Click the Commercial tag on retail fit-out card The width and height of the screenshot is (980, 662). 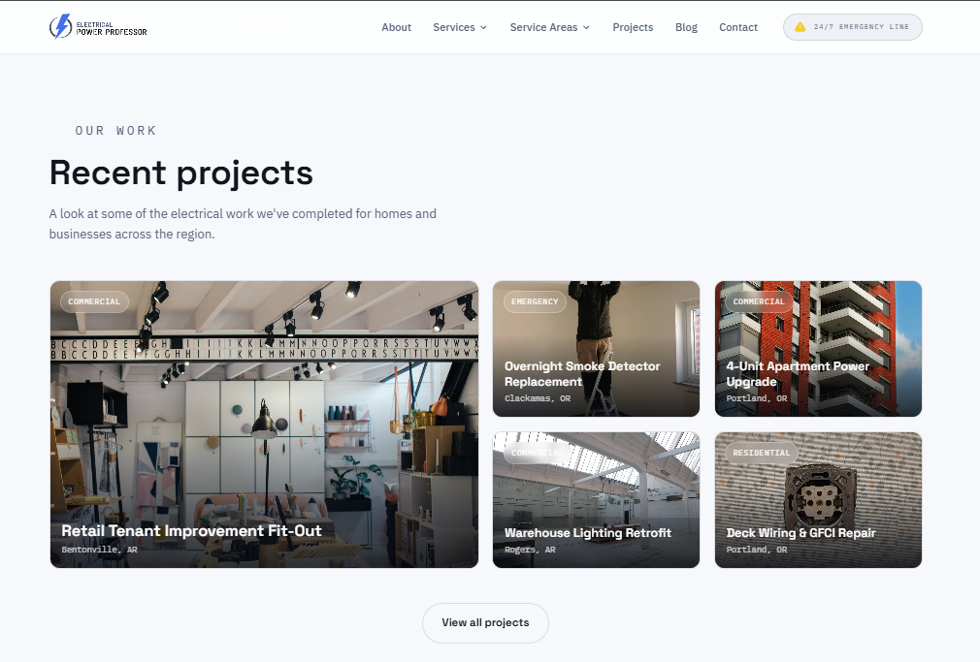click(94, 301)
